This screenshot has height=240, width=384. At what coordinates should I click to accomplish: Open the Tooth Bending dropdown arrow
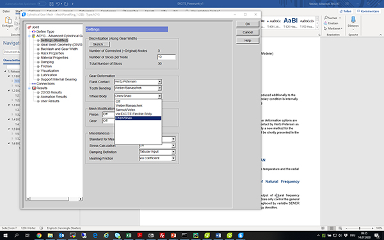coord(159,88)
